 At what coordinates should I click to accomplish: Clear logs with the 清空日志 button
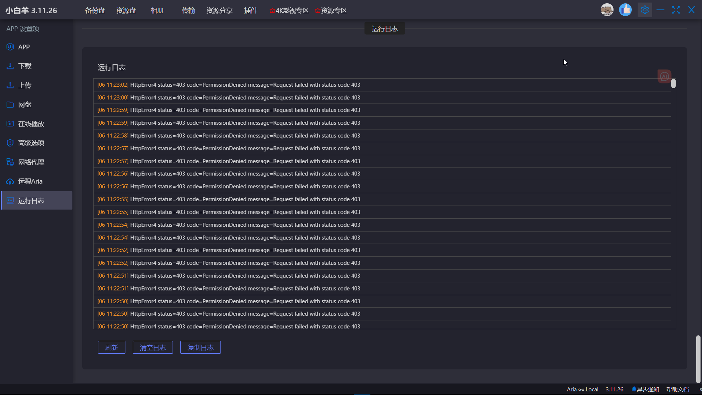152,347
